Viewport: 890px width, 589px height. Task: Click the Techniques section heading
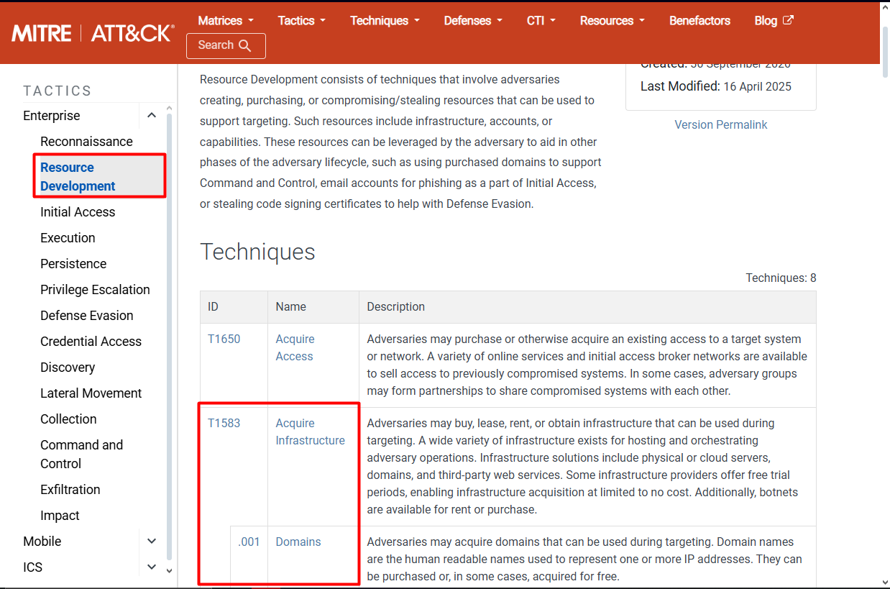pos(257,252)
